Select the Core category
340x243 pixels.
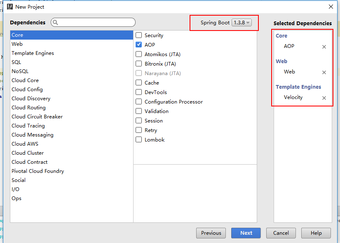tap(72, 35)
